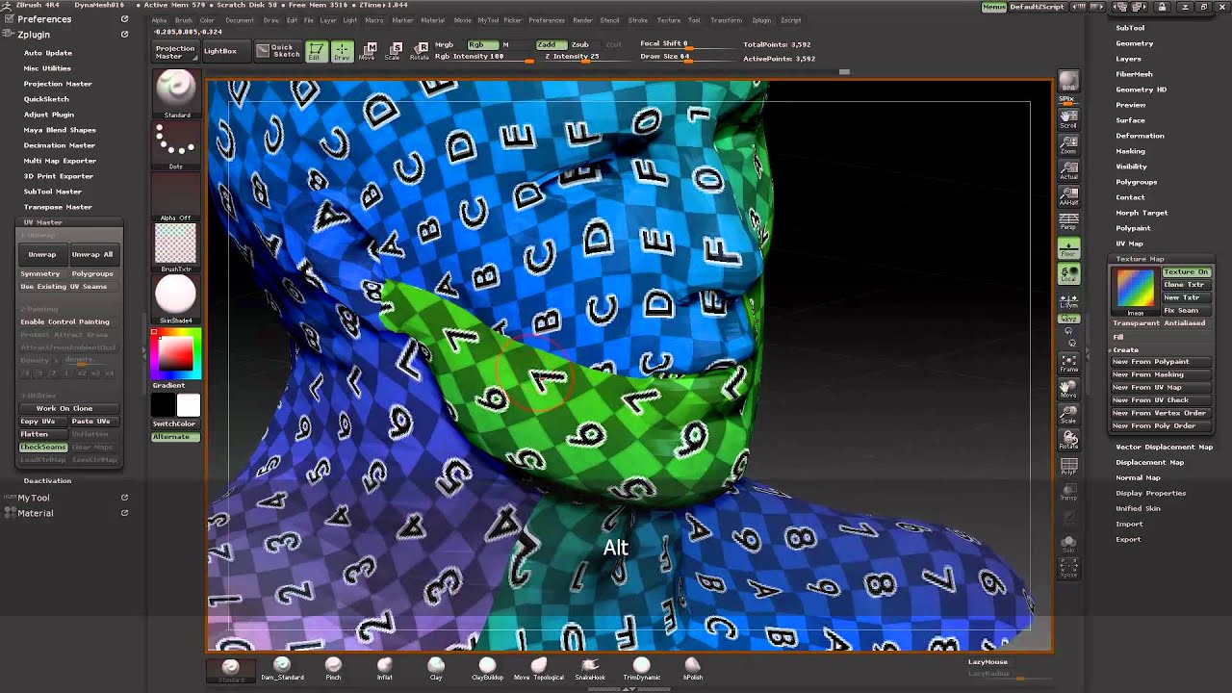Expand the Masking subpalette
This screenshot has height=693, width=1232.
click(1130, 151)
